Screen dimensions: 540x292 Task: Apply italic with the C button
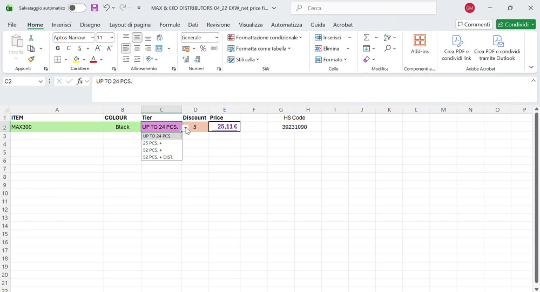pos(69,48)
